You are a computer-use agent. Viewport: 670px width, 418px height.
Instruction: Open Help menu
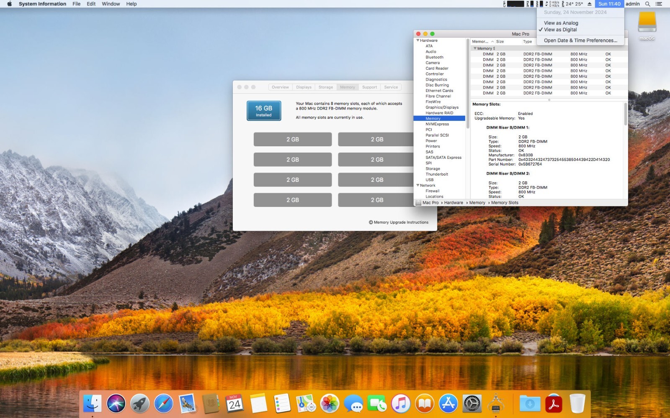[x=131, y=4]
